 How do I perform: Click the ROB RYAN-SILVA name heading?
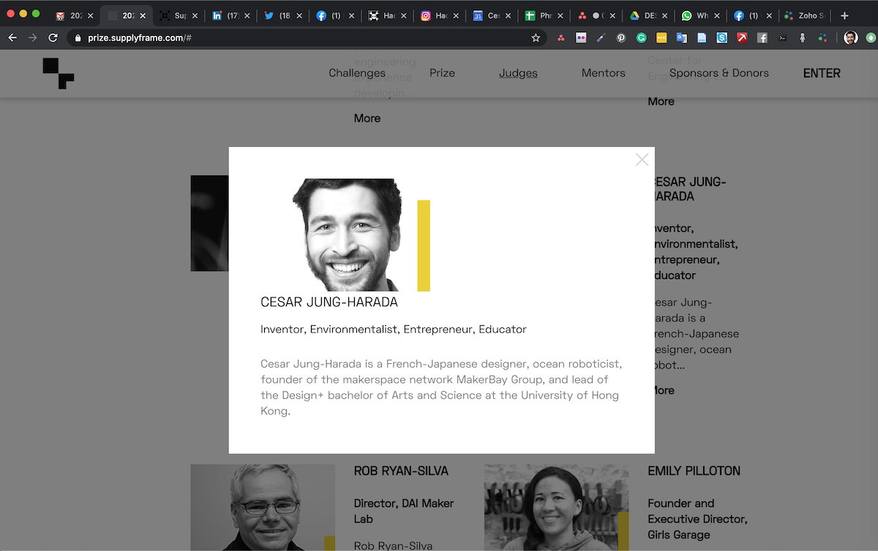pos(401,471)
